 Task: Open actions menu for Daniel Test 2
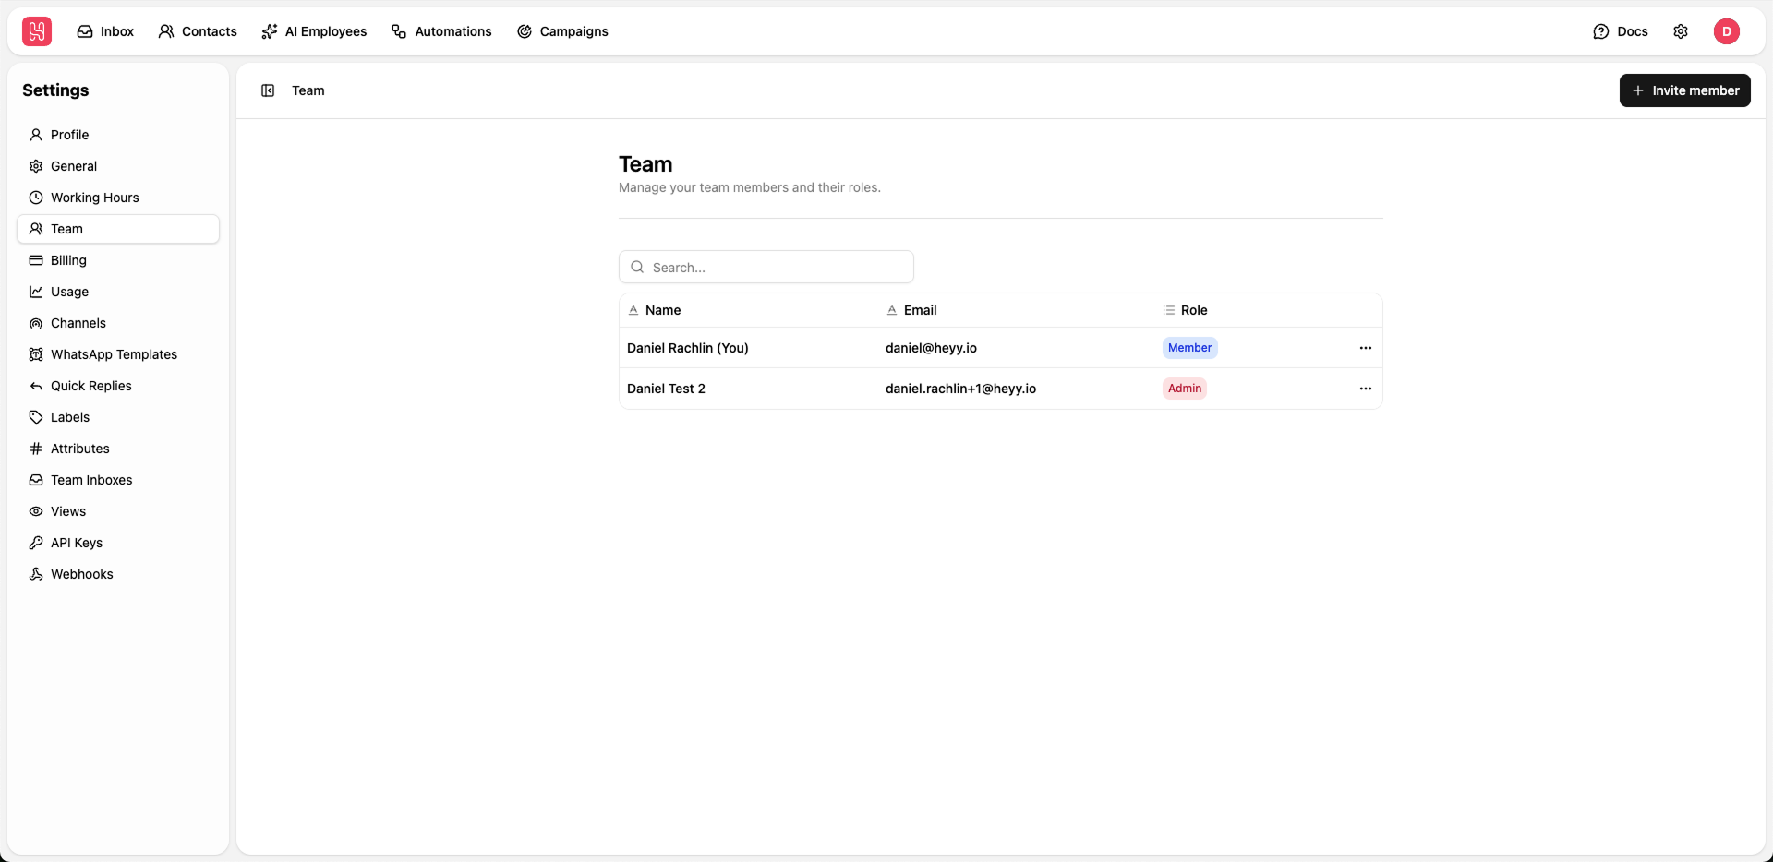click(1366, 388)
